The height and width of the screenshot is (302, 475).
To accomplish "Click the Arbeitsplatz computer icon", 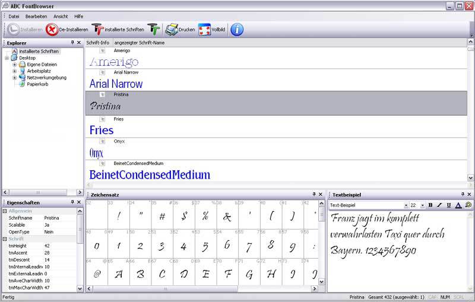I will pos(22,71).
